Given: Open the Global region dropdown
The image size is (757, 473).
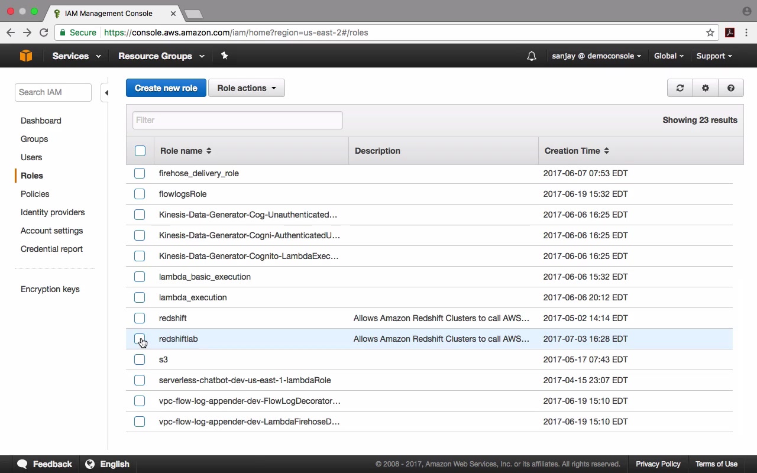Looking at the screenshot, I should [669, 56].
